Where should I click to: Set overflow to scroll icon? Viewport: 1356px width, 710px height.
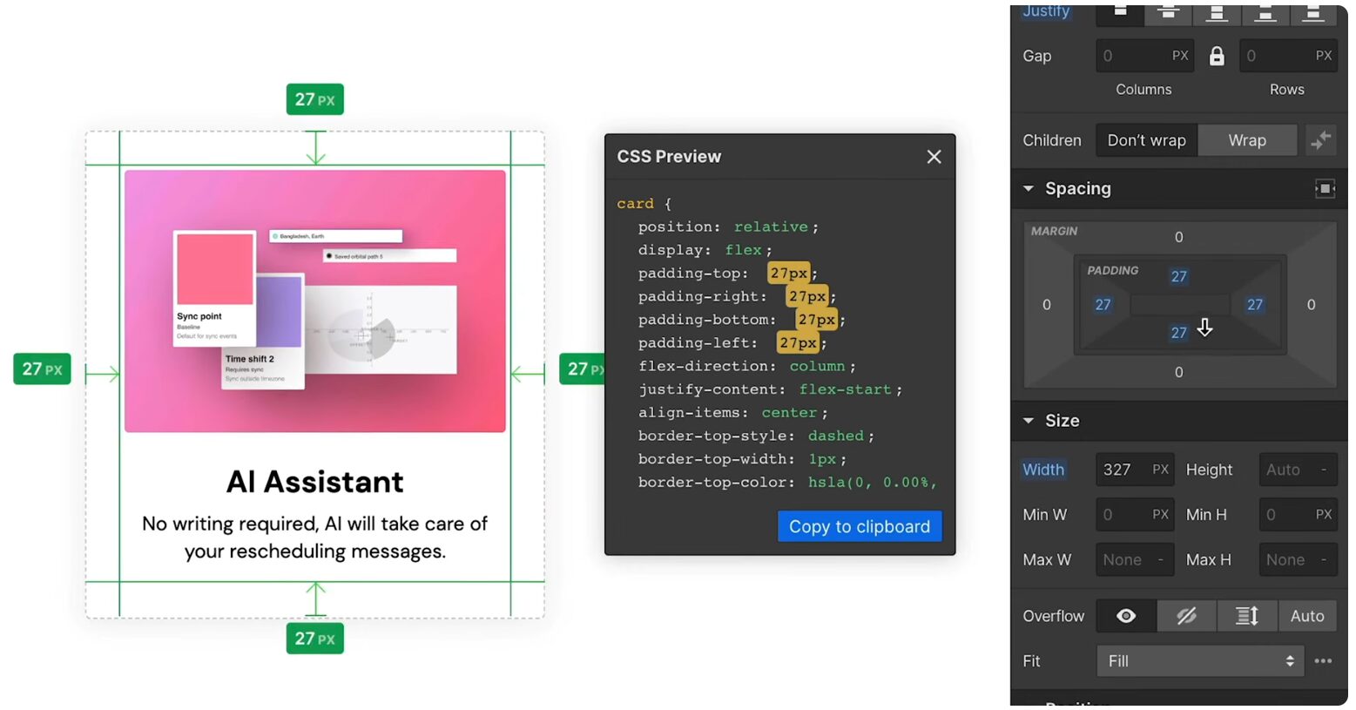pos(1247,616)
